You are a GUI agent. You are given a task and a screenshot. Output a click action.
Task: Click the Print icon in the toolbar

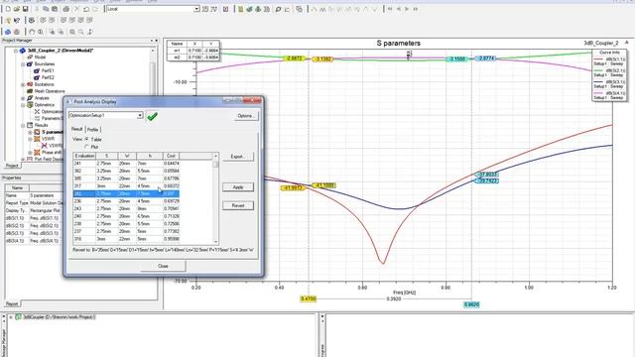tap(66, 9)
